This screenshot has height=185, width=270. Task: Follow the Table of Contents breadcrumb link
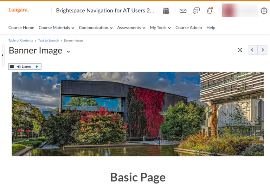click(x=21, y=41)
